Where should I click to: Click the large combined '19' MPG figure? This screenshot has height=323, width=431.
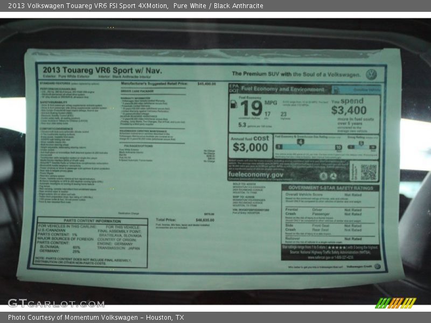coord(251,109)
